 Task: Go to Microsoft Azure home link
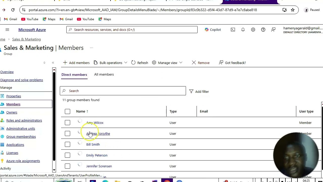(x=32, y=30)
